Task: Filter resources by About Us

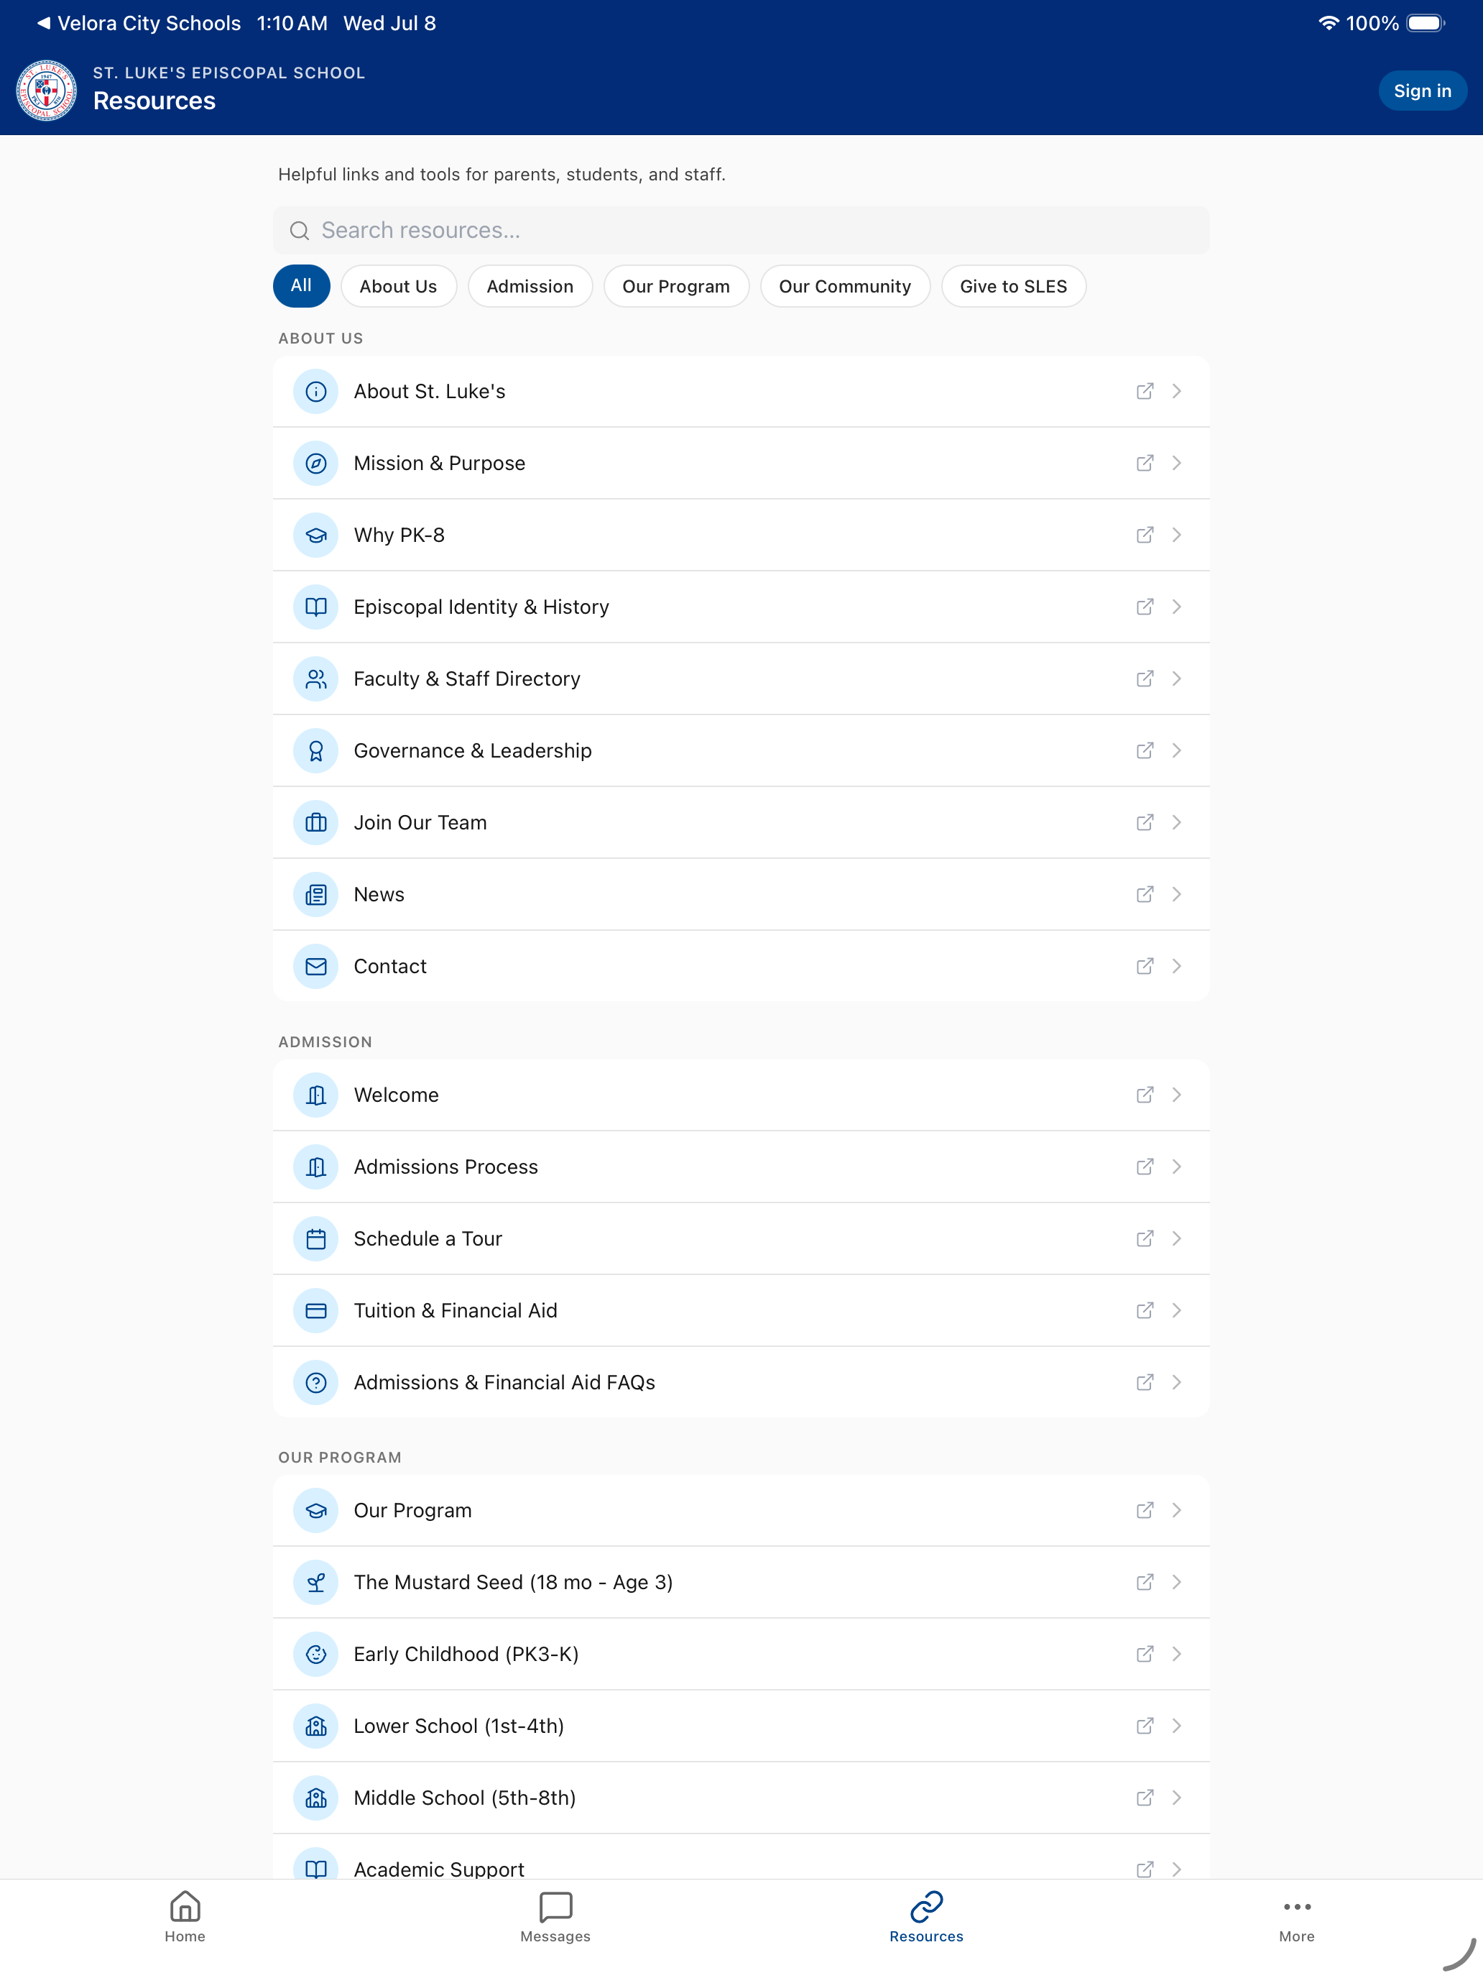Action: [x=398, y=286]
